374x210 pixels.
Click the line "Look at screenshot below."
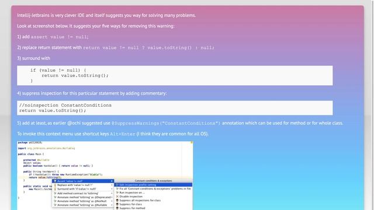[43, 26]
